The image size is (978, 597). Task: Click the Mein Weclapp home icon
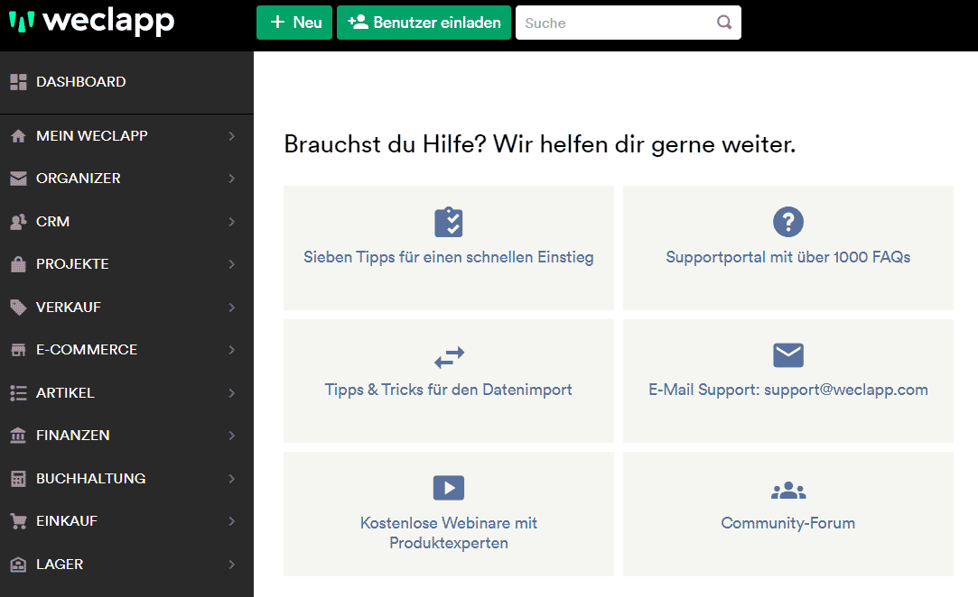(19, 136)
